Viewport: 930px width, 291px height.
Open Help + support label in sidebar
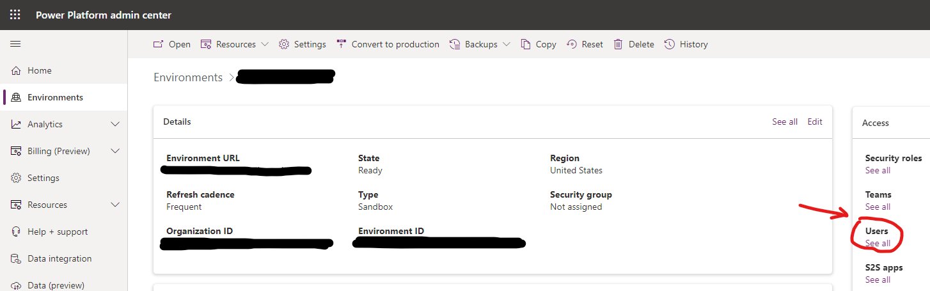pyautogui.click(x=58, y=232)
